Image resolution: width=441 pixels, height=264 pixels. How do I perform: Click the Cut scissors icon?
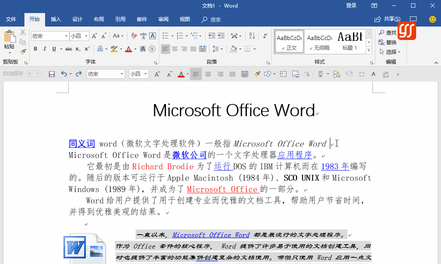tap(23, 32)
